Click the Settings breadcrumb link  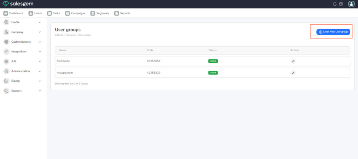click(x=59, y=35)
